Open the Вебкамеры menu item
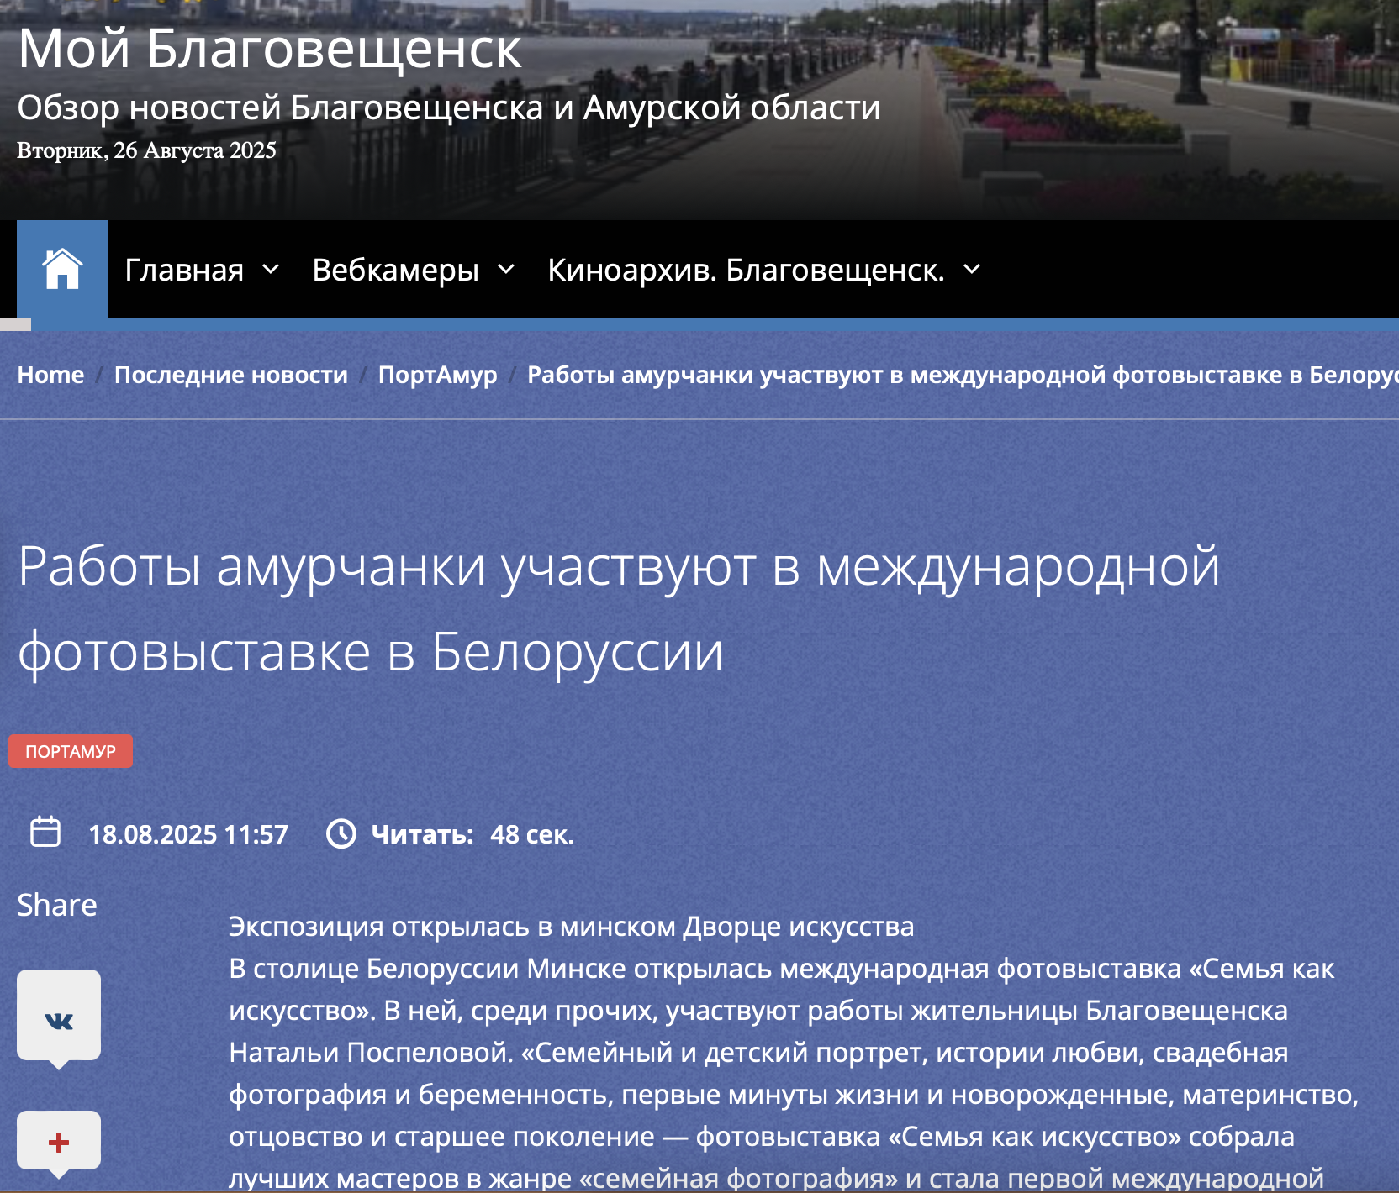1399x1193 pixels. [x=395, y=270]
